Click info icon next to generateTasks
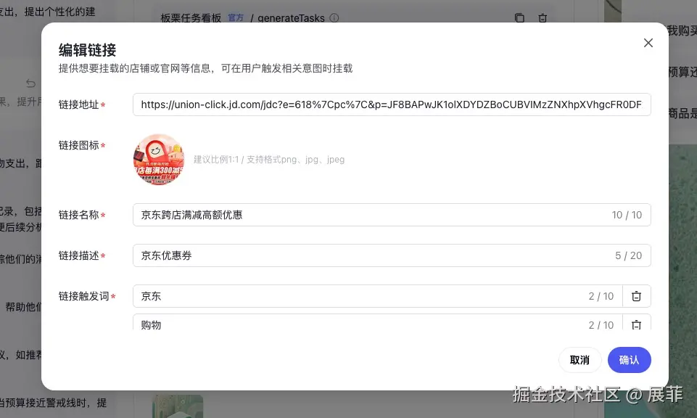 [x=334, y=18]
